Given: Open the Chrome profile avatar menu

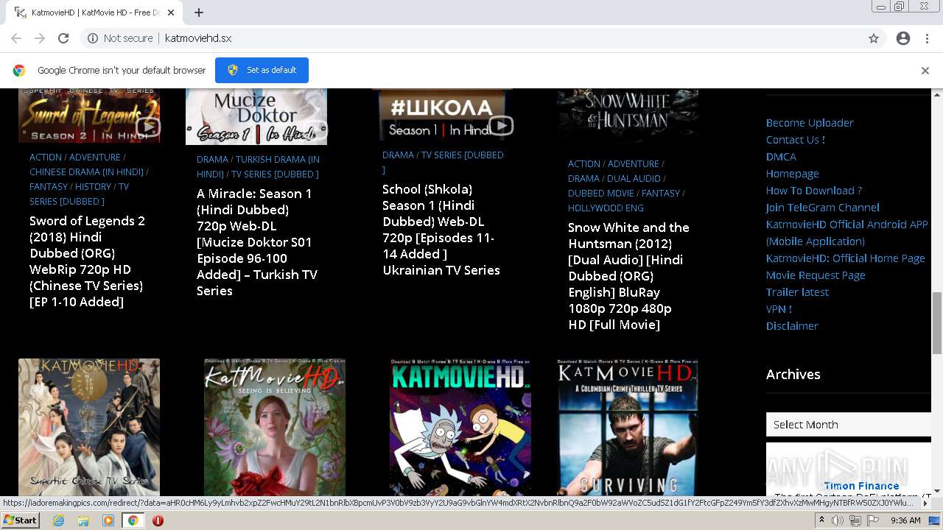Looking at the screenshot, I should (x=903, y=38).
